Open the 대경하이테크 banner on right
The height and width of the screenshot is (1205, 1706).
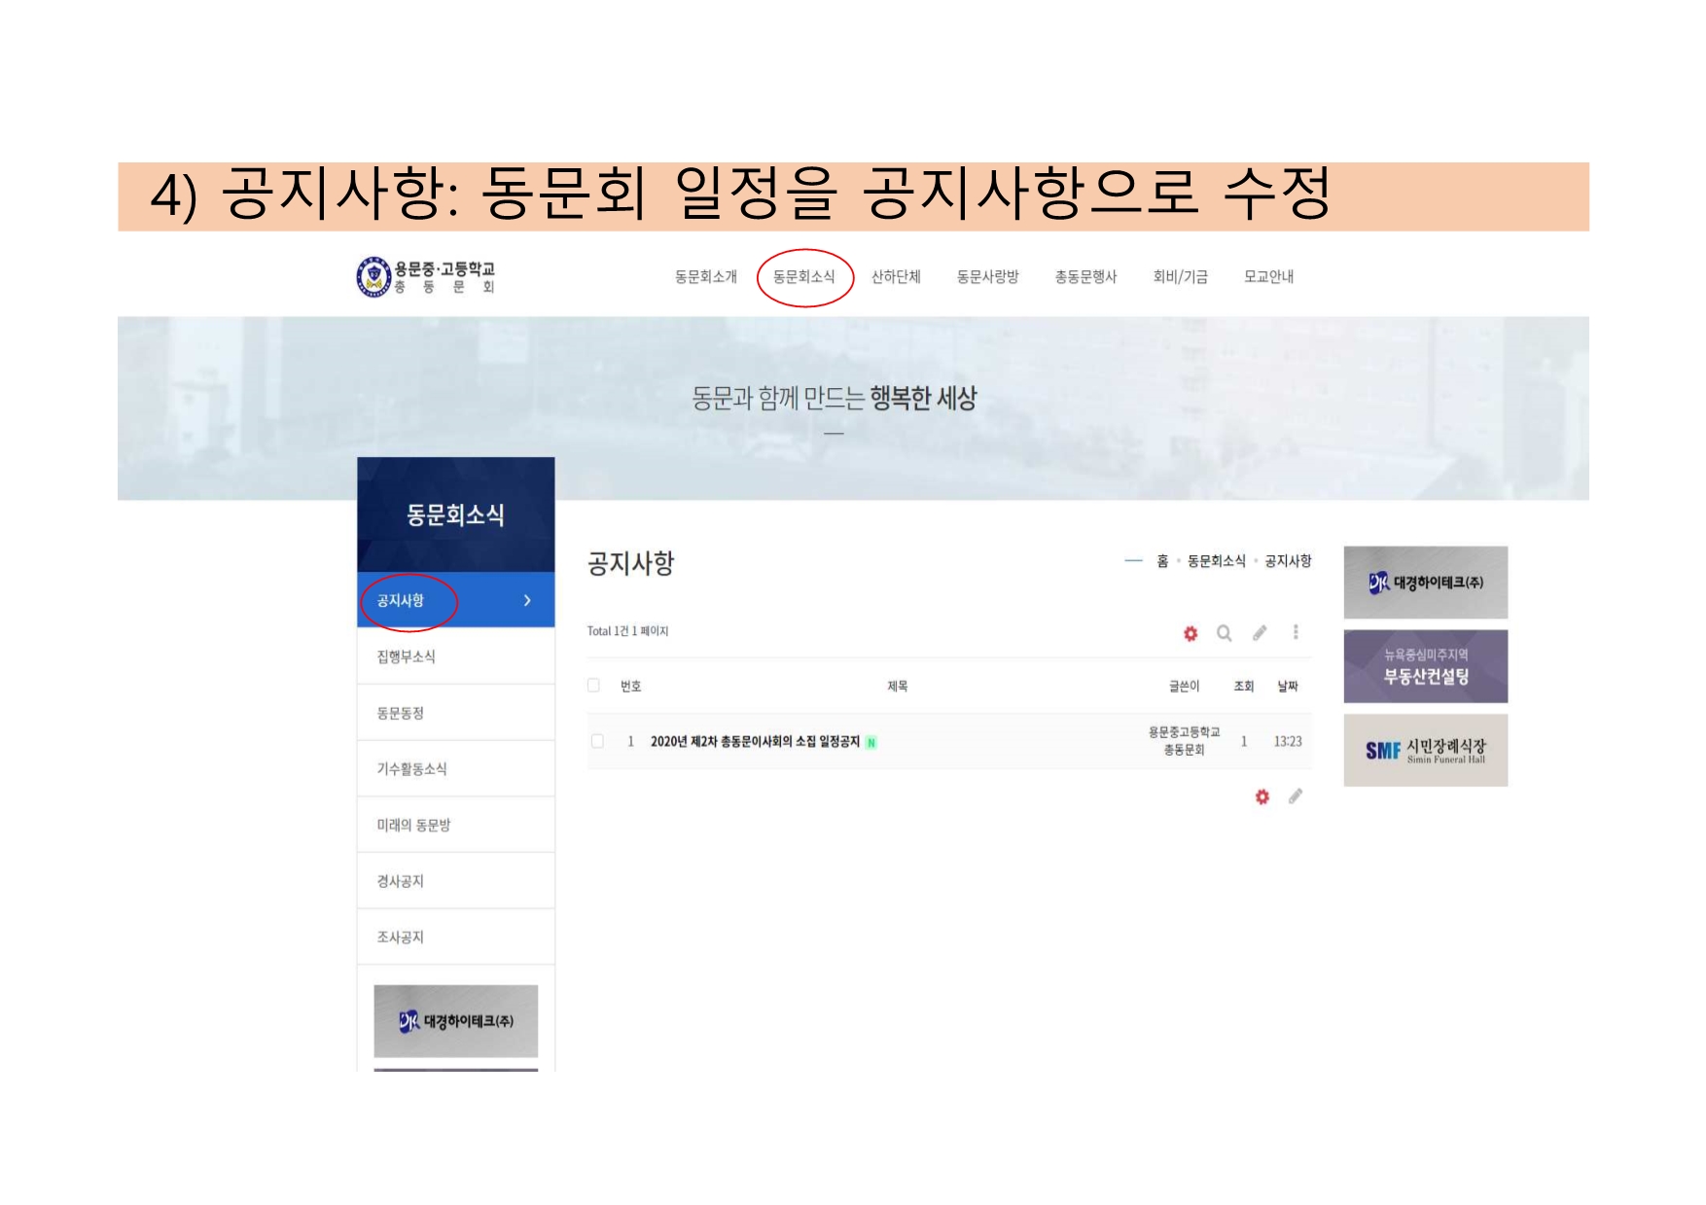1426,583
